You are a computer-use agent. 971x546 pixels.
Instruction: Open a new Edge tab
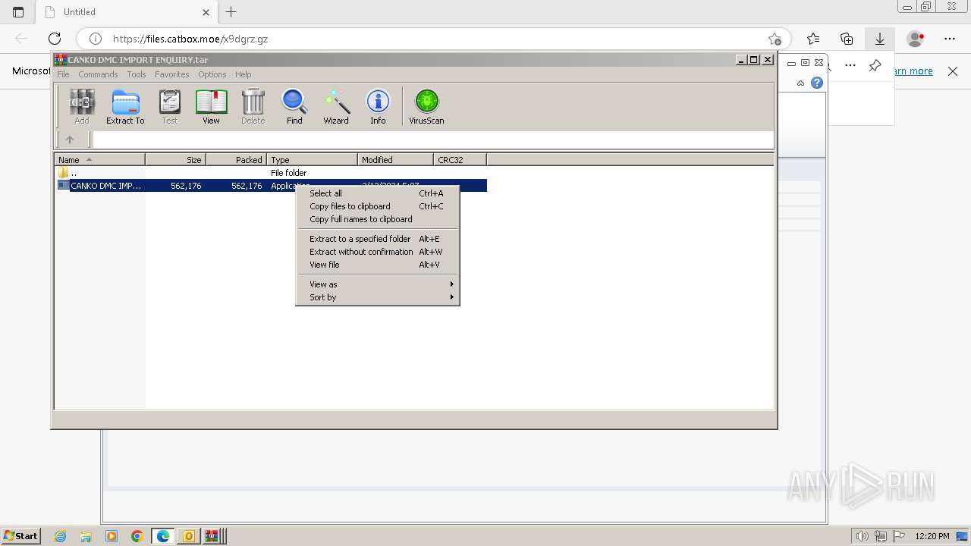tap(231, 12)
